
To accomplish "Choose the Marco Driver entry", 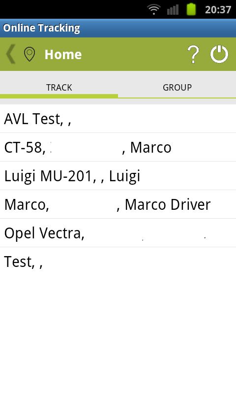I will pyautogui.click(x=118, y=204).
